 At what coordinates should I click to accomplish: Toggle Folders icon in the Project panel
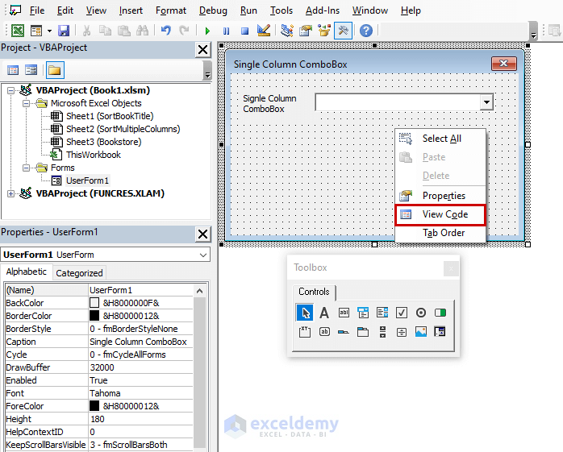point(55,70)
